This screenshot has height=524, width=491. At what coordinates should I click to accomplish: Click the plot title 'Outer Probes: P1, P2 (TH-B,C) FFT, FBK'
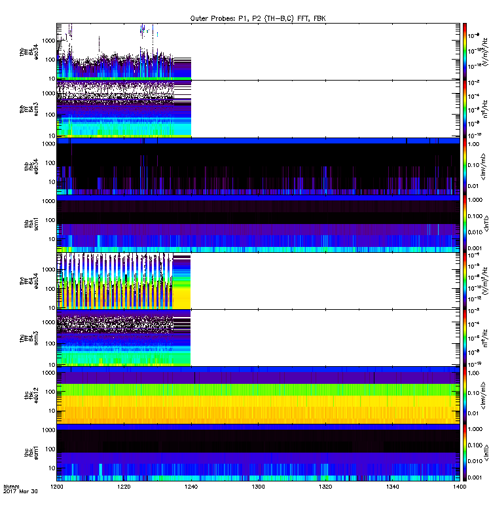(x=258, y=18)
